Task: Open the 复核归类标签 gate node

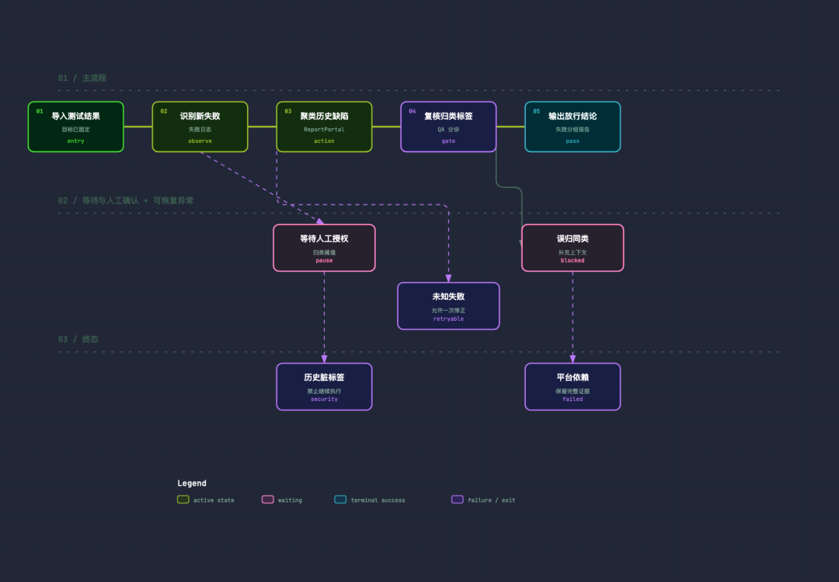Action: [448, 127]
